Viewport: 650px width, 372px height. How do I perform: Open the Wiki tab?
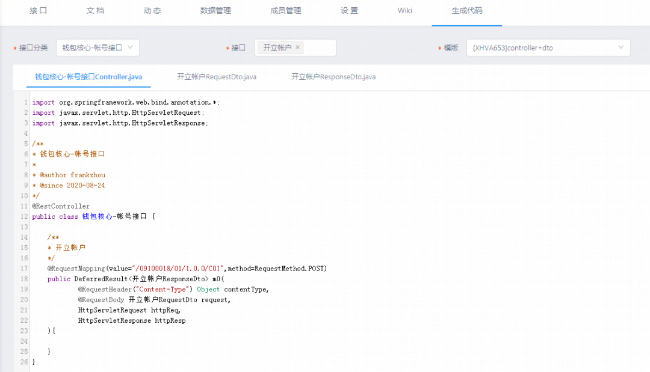coord(404,11)
